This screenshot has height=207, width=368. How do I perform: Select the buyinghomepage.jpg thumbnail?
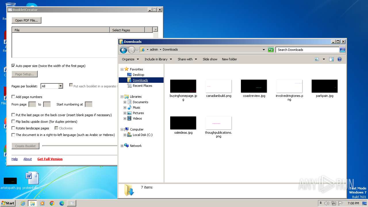tap(183, 86)
